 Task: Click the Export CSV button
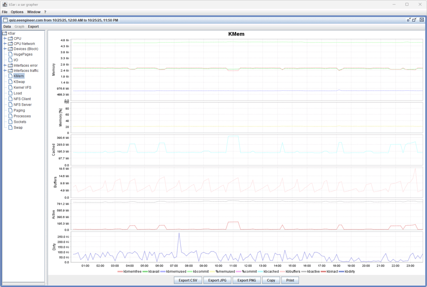coord(188,280)
